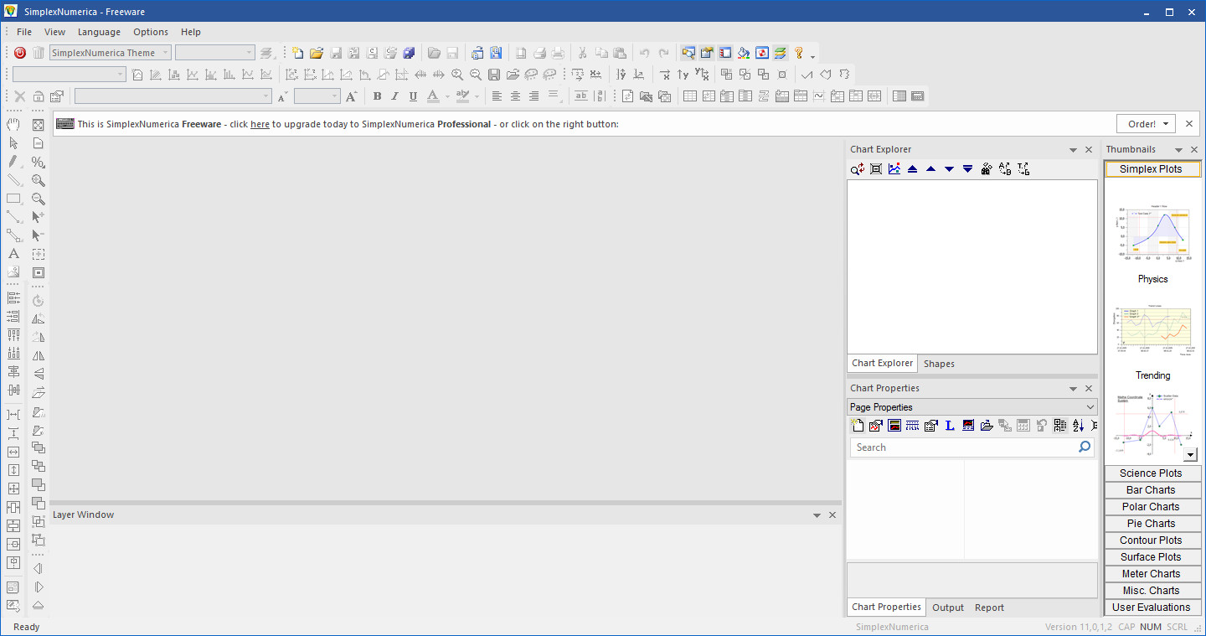This screenshot has width=1206, height=636.
Task: Click the percent zoom tool icon
Action: (x=39, y=162)
